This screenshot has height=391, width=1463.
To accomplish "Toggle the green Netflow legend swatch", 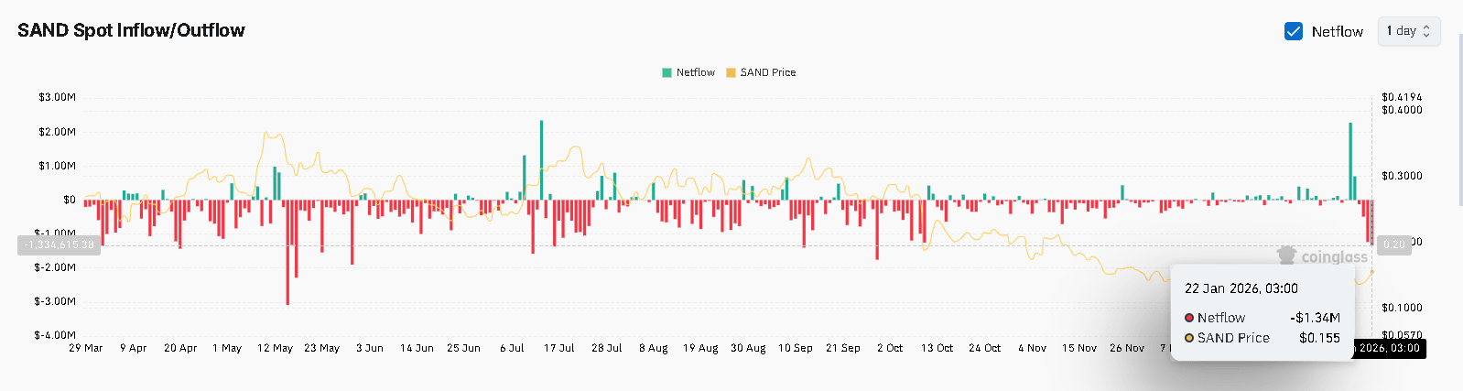I will point(666,72).
